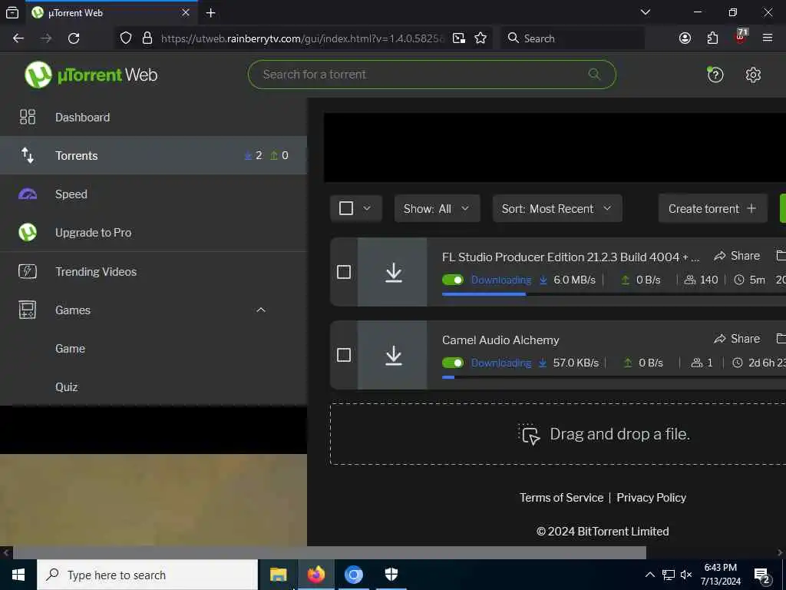Go back using browser back arrow
The width and height of the screenshot is (786, 590).
click(18, 38)
